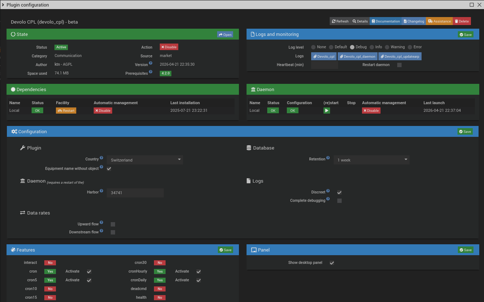Image resolution: width=484 pixels, height=302 pixels.
Task: Click the Open button in State panel
Action: (225, 34)
